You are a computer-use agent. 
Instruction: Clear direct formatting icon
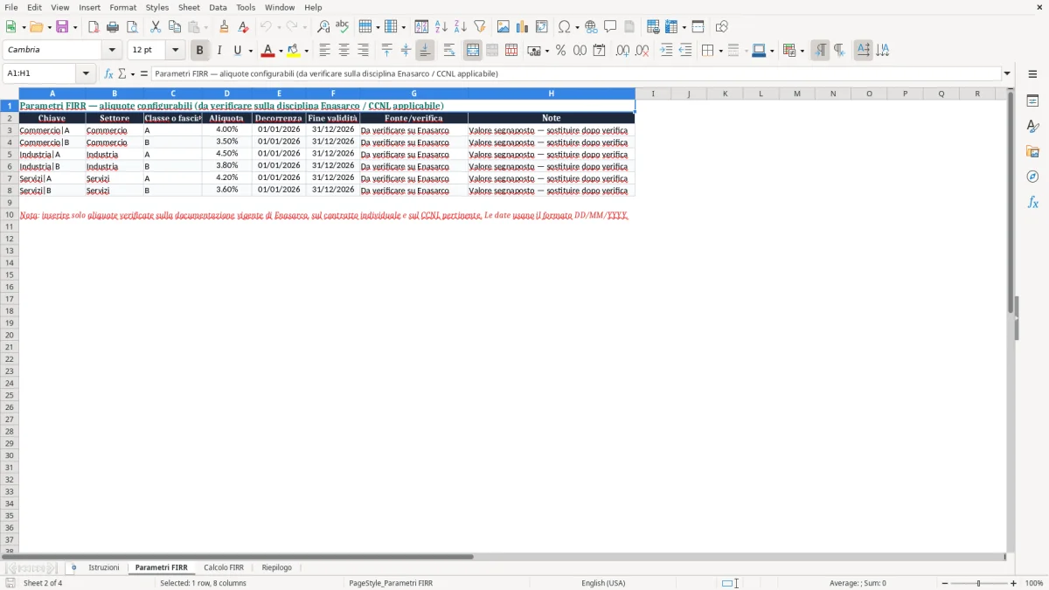click(x=243, y=27)
